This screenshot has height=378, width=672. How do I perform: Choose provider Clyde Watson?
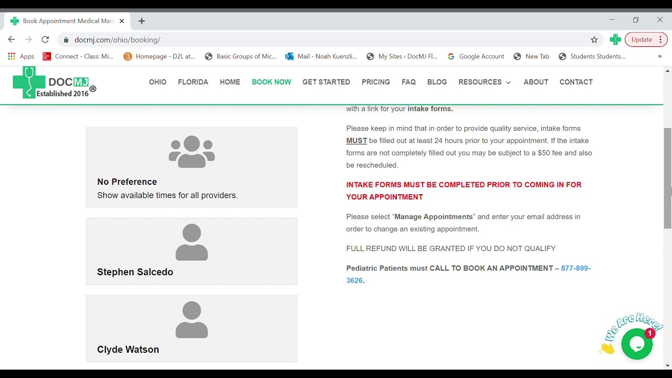pyautogui.click(x=192, y=329)
